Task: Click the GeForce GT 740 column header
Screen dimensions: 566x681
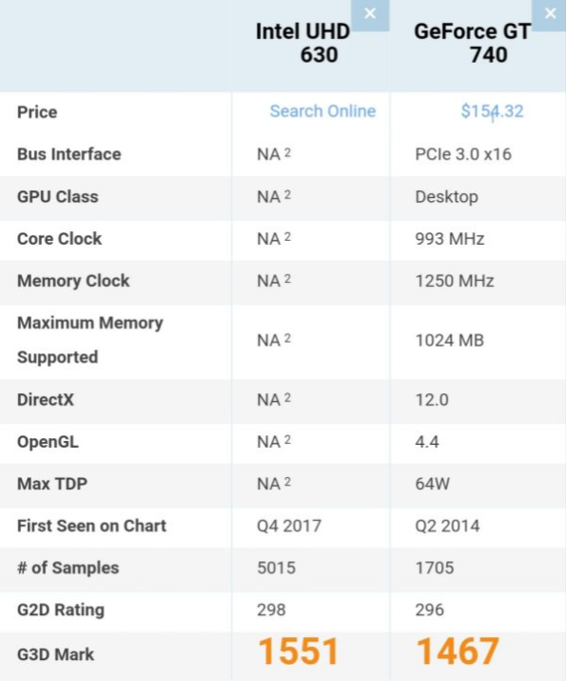Action: pyautogui.click(x=473, y=43)
